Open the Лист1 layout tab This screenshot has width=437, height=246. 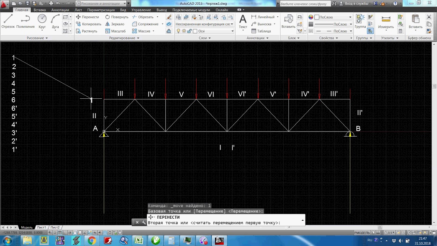click(41, 227)
